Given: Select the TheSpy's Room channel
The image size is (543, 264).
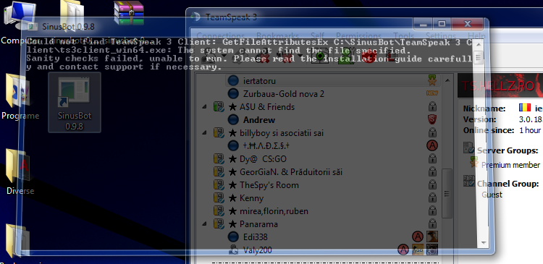Looking at the screenshot, I should [269, 185].
